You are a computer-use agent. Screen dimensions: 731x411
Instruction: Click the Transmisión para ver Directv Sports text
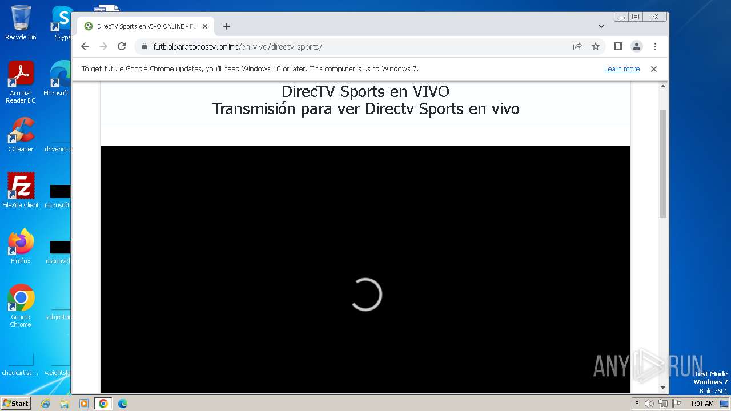coord(365,108)
